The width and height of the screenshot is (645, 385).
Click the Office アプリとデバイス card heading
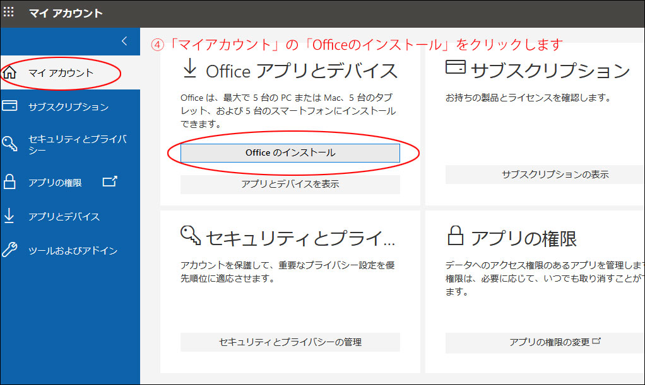pos(302,71)
